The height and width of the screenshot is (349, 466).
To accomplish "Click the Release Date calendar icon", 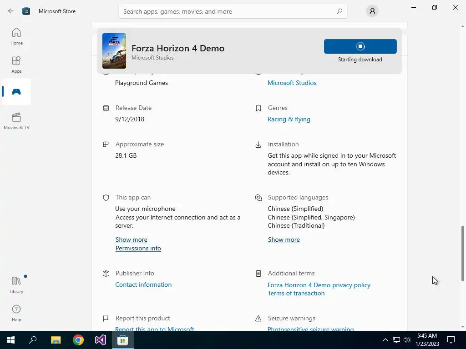I will 106,108.
